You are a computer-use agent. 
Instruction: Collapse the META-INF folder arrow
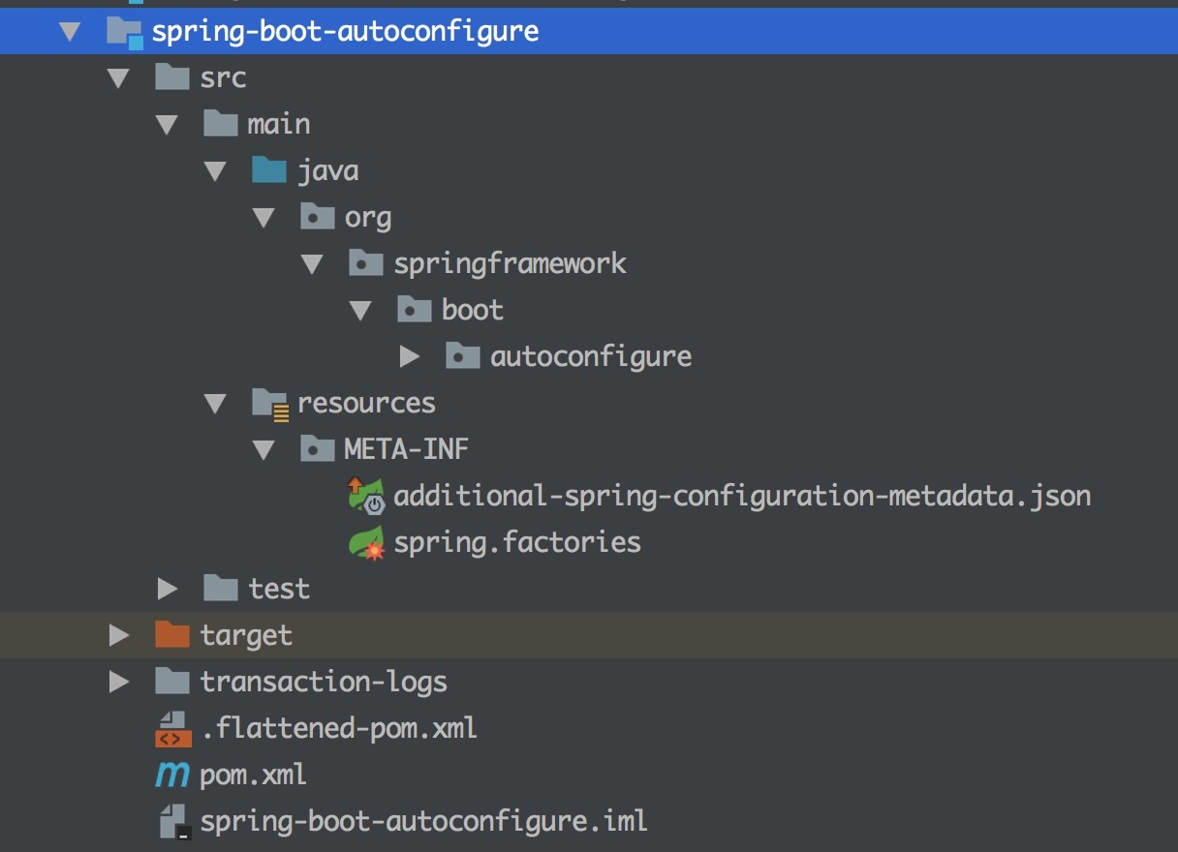263,450
